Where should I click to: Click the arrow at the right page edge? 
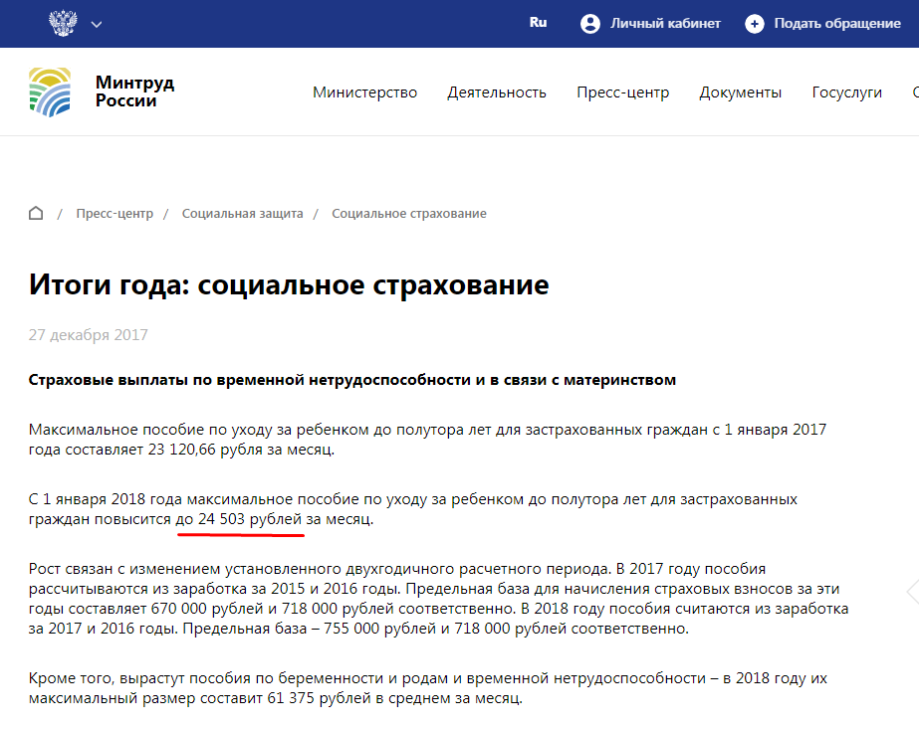[911, 592]
